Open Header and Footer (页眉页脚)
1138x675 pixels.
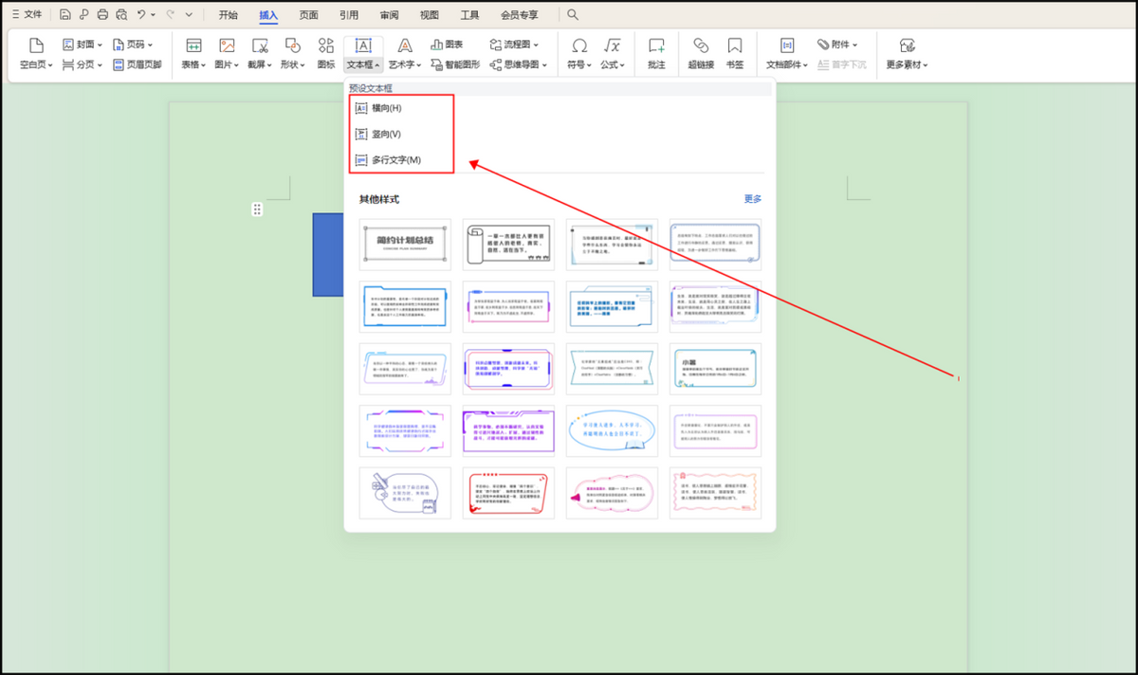pos(137,64)
